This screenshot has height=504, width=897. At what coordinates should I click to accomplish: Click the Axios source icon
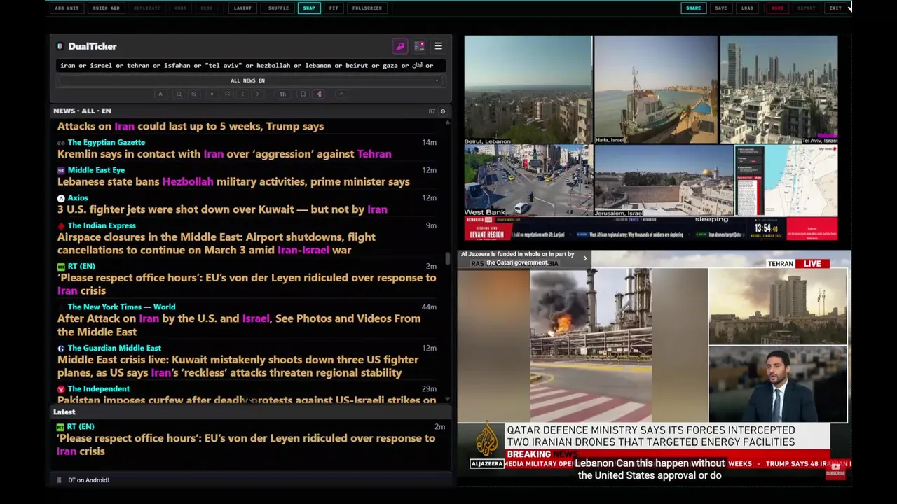[x=61, y=198]
